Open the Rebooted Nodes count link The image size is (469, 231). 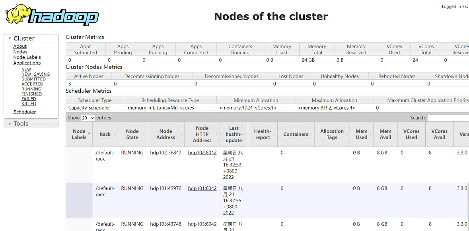[372, 84]
